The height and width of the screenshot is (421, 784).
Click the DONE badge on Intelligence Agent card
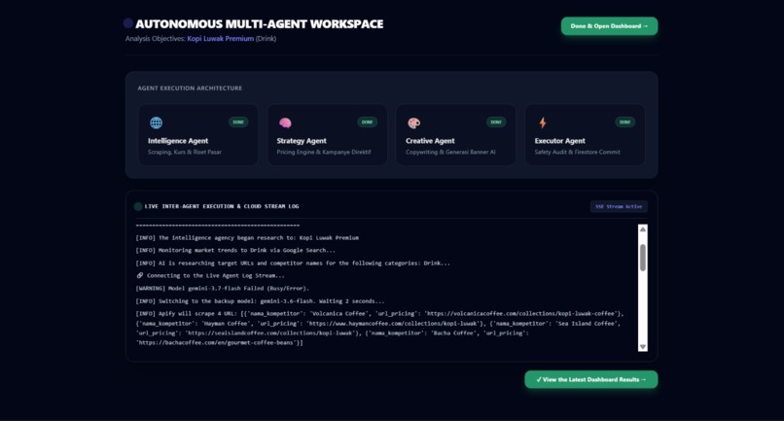point(238,122)
